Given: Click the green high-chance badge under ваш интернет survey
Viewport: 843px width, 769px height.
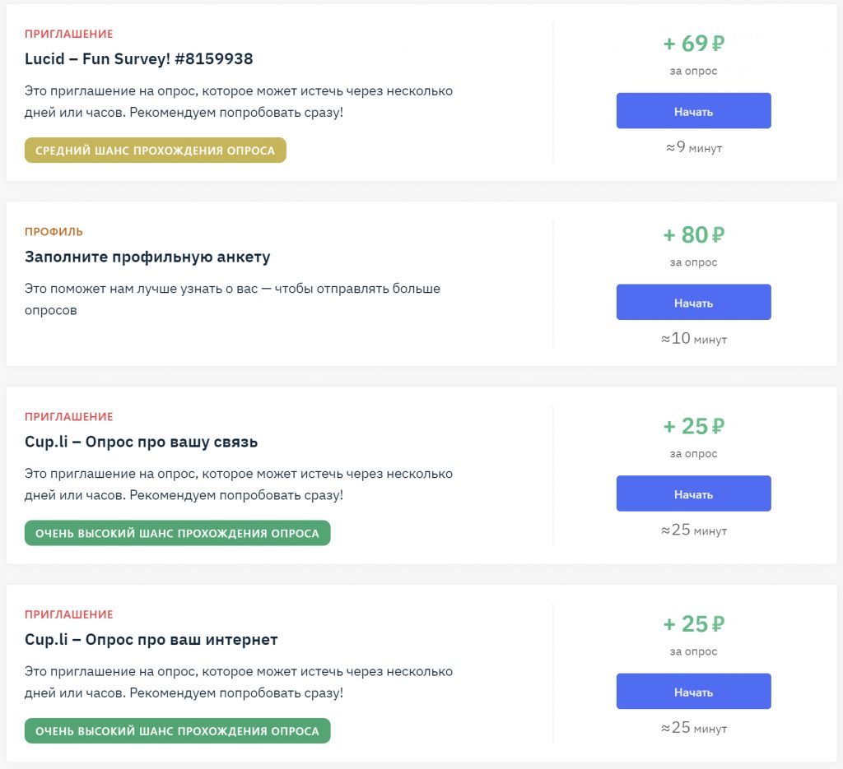Looking at the screenshot, I should point(177,731).
